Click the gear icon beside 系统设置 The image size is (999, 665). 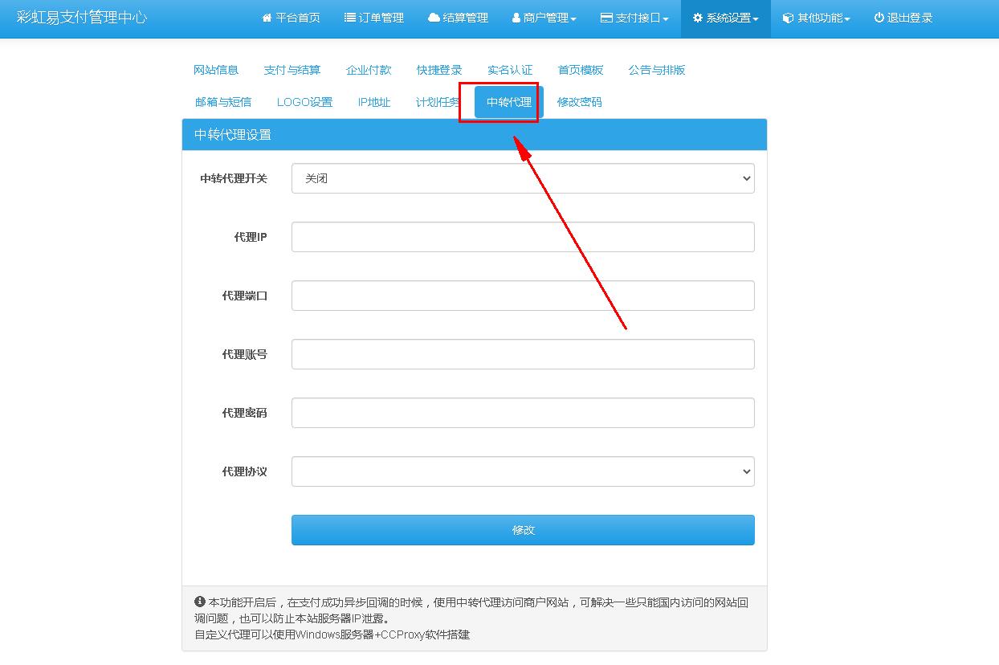pos(697,18)
